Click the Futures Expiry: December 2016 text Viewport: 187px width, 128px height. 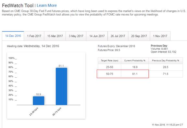[117, 46]
